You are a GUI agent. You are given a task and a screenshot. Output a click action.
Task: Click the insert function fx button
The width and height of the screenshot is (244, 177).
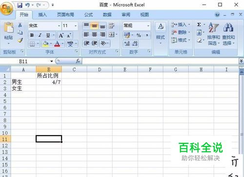(x=78, y=61)
